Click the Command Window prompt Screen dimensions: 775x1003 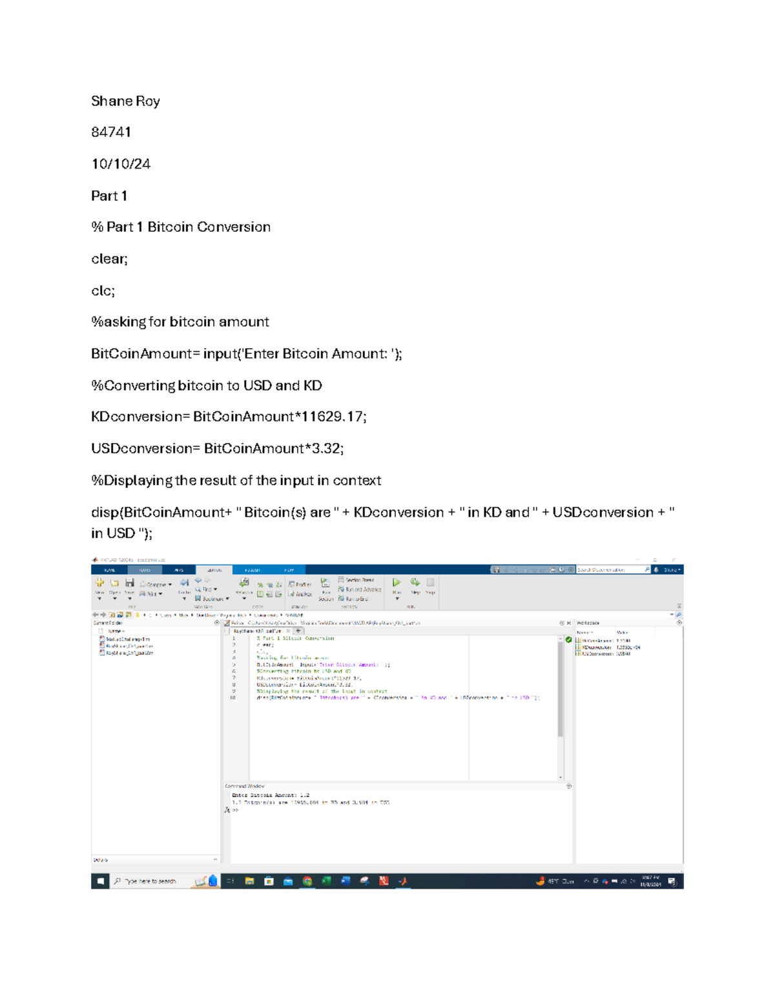(235, 810)
